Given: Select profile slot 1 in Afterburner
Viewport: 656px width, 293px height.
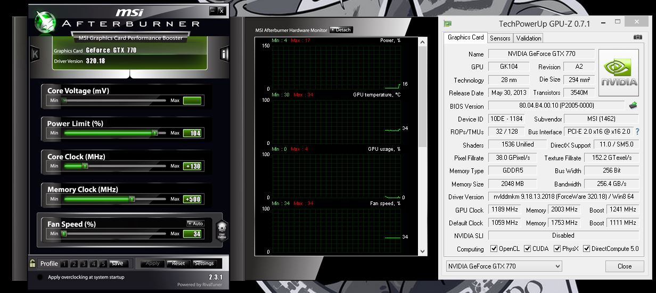Looking at the screenshot, I should (64, 264).
